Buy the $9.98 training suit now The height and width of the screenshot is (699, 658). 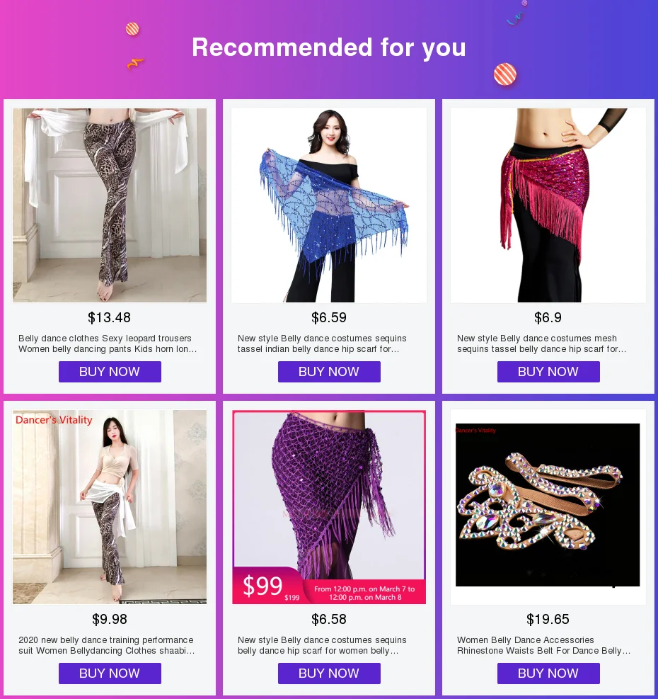pyautogui.click(x=110, y=673)
